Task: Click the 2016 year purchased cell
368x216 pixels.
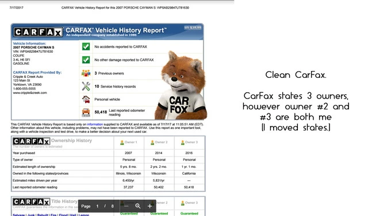Action: [189, 153]
